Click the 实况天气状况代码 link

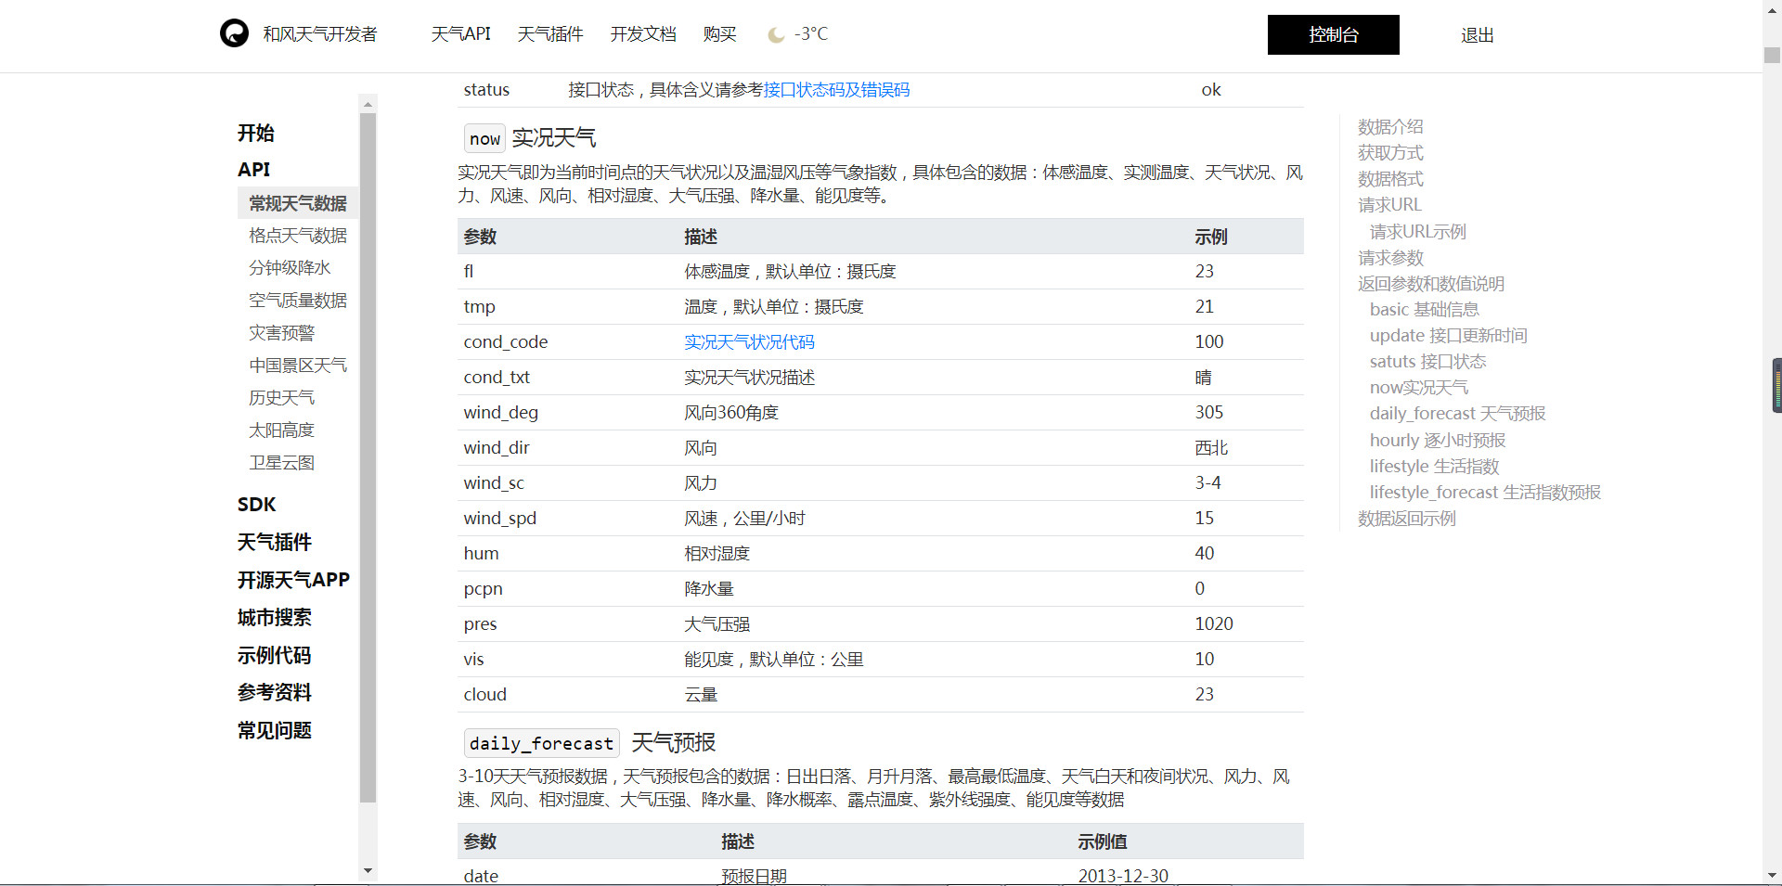[x=749, y=341]
